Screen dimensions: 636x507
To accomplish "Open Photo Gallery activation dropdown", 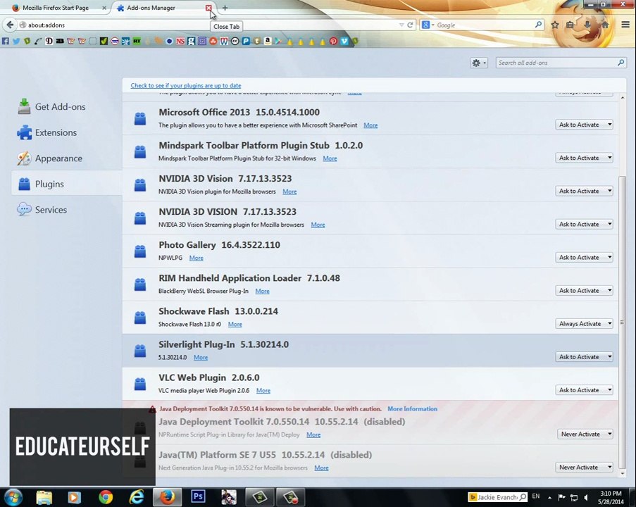I will [584, 257].
